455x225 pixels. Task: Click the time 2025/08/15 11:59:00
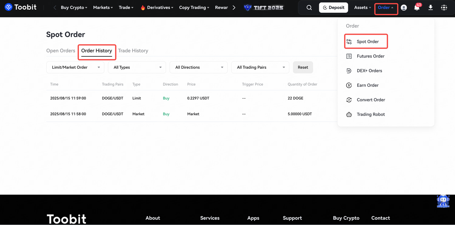coord(68,98)
